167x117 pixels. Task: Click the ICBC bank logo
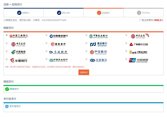coord(19,36)
